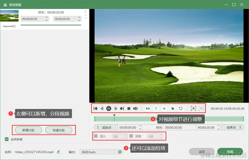Enable the 合并所有 checkbox
This screenshot has height=160, width=249.
pos(7,139)
